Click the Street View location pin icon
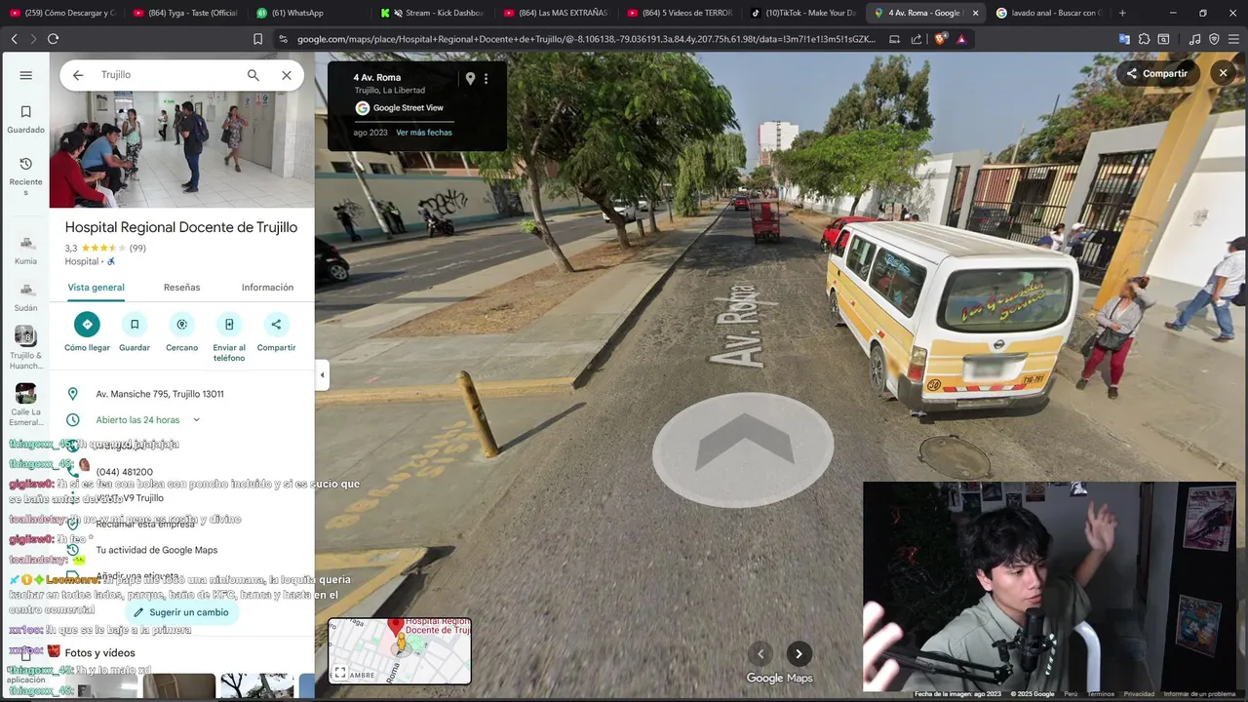 coord(470,78)
